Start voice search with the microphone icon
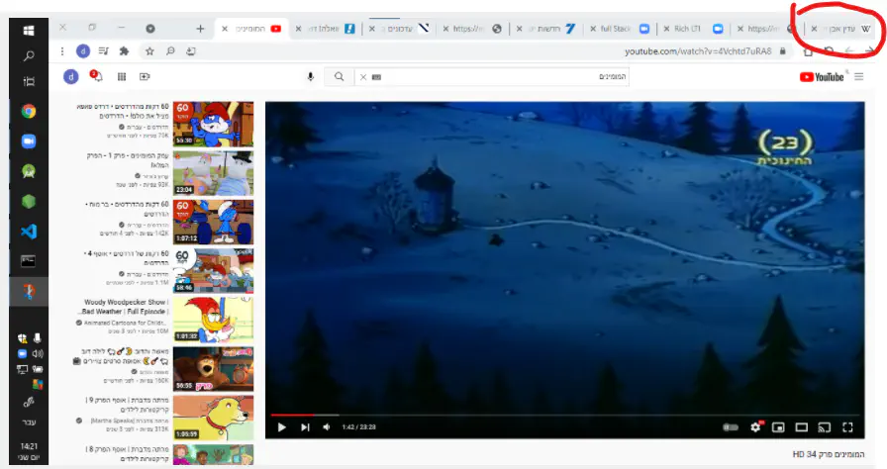Image resolution: width=887 pixels, height=469 pixels. pyautogui.click(x=311, y=76)
